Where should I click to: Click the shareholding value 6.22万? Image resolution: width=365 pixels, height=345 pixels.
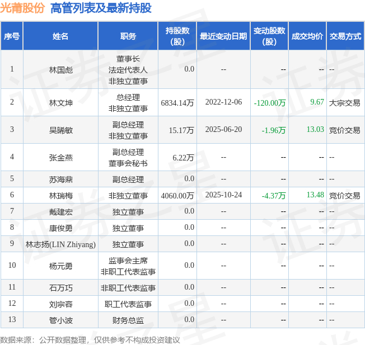(183, 158)
